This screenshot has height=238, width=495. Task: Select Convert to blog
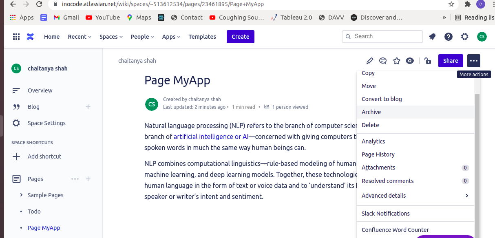click(415, 99)
